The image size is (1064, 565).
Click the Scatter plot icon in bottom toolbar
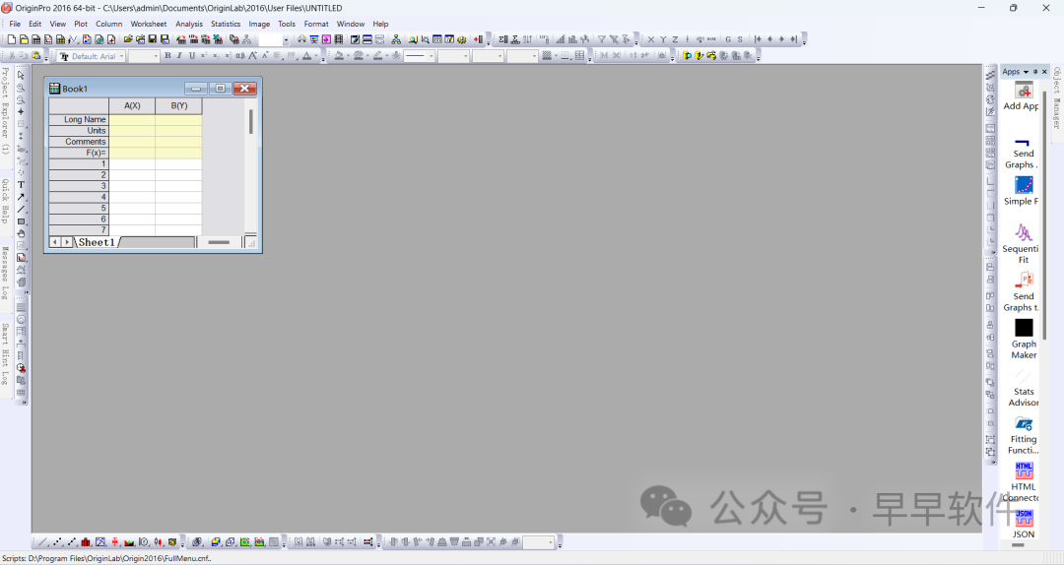pyautogui.click(x=57, y=542)
